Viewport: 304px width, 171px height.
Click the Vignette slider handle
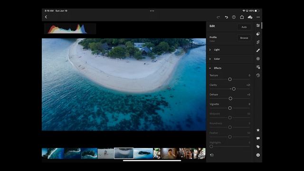click(x=230, y=108)
